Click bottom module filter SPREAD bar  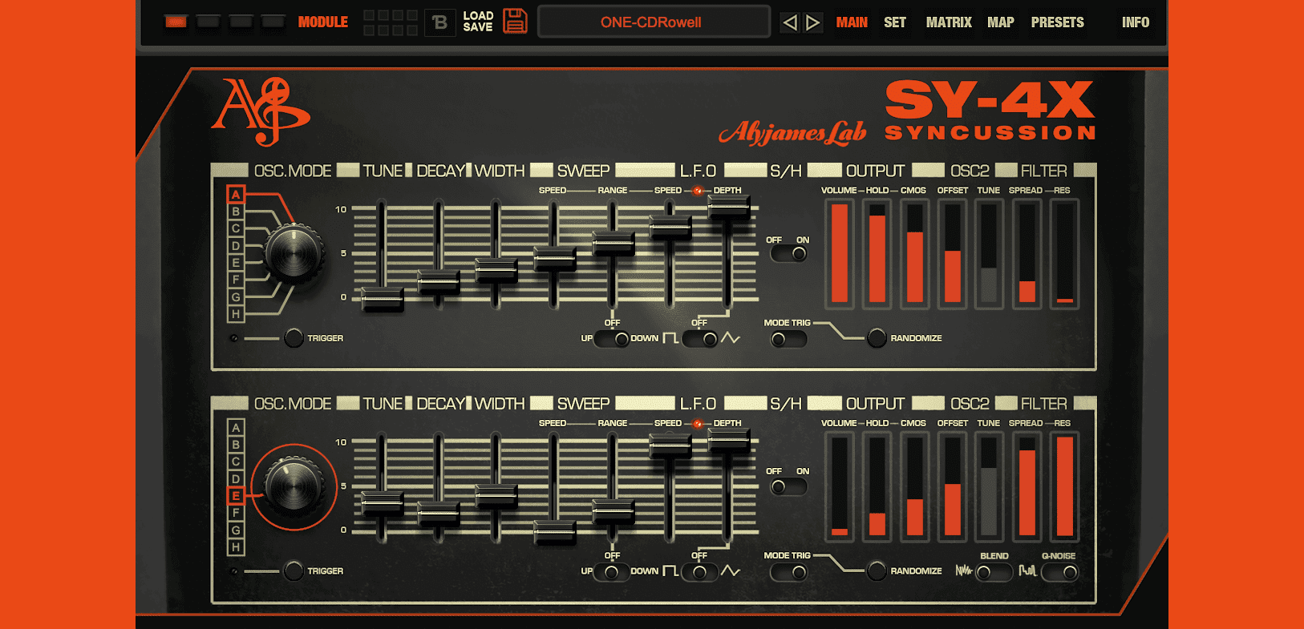[1027, 486]
